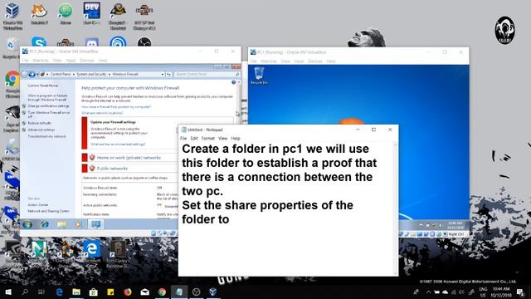Open Microsoft Store from host taskbar

pos(94,292)
